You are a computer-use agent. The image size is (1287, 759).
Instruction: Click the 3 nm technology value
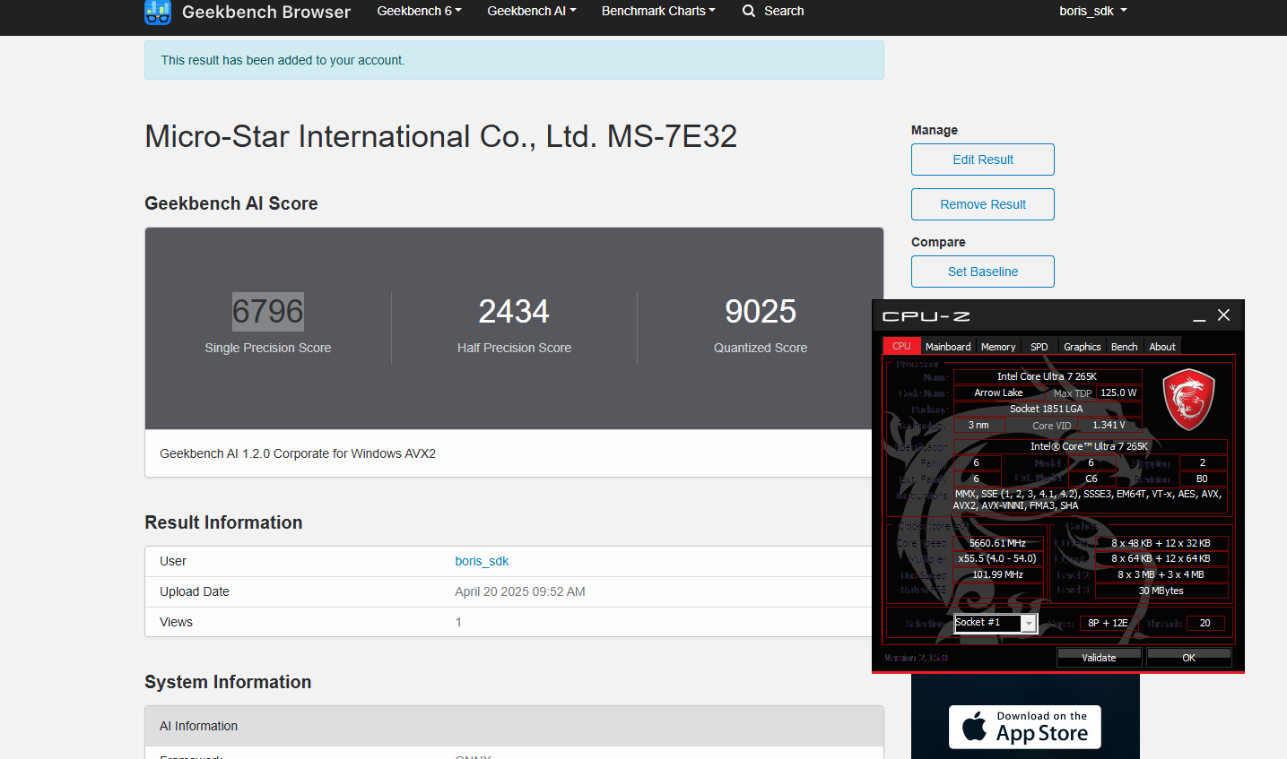[x=978, y=425]
